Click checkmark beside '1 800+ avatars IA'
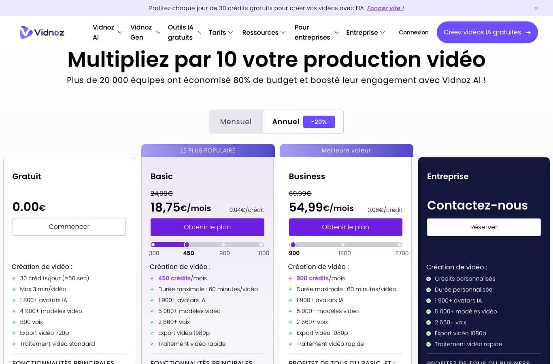The image size is (553, 364). click(x=14, y=300)
